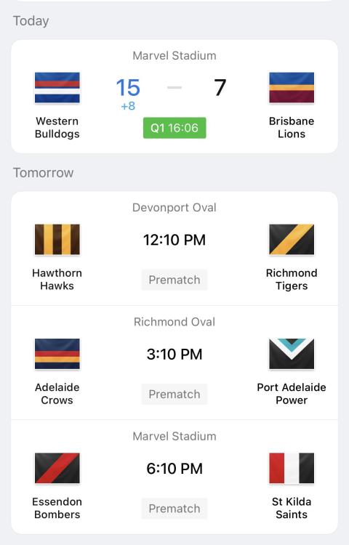The image size is (349, 545).
Task: Tap the Essendon Bombers flag icon
Action: (57, 468)
